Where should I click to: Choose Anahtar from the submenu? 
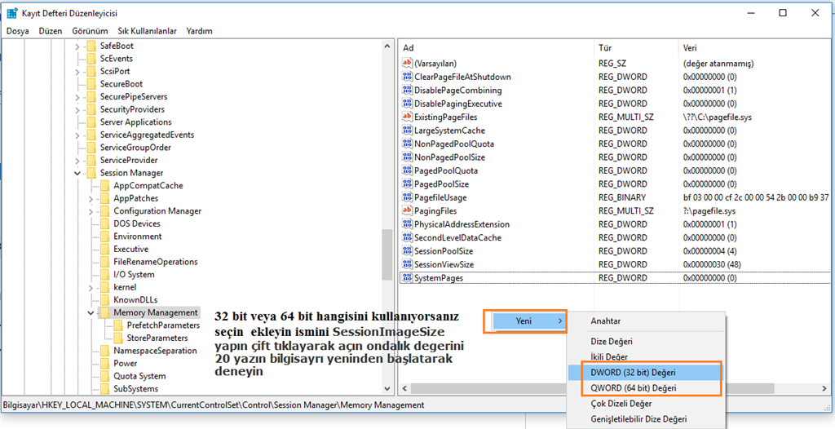pos(606,321)
